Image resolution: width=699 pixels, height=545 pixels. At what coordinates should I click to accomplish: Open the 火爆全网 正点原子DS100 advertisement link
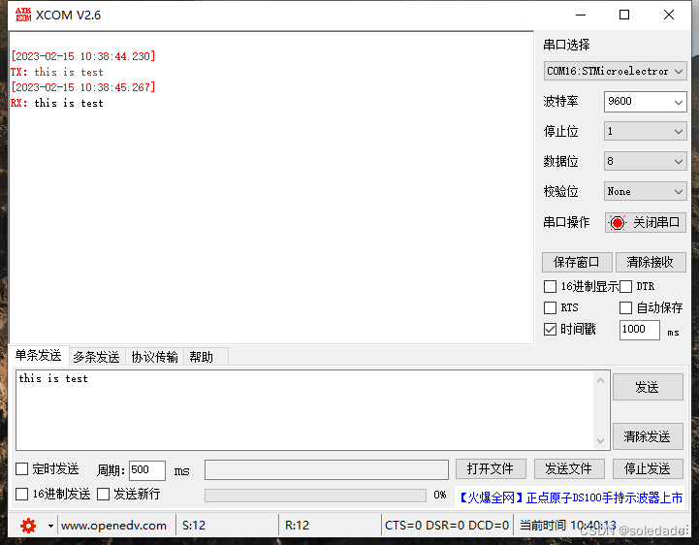point(569,497)
